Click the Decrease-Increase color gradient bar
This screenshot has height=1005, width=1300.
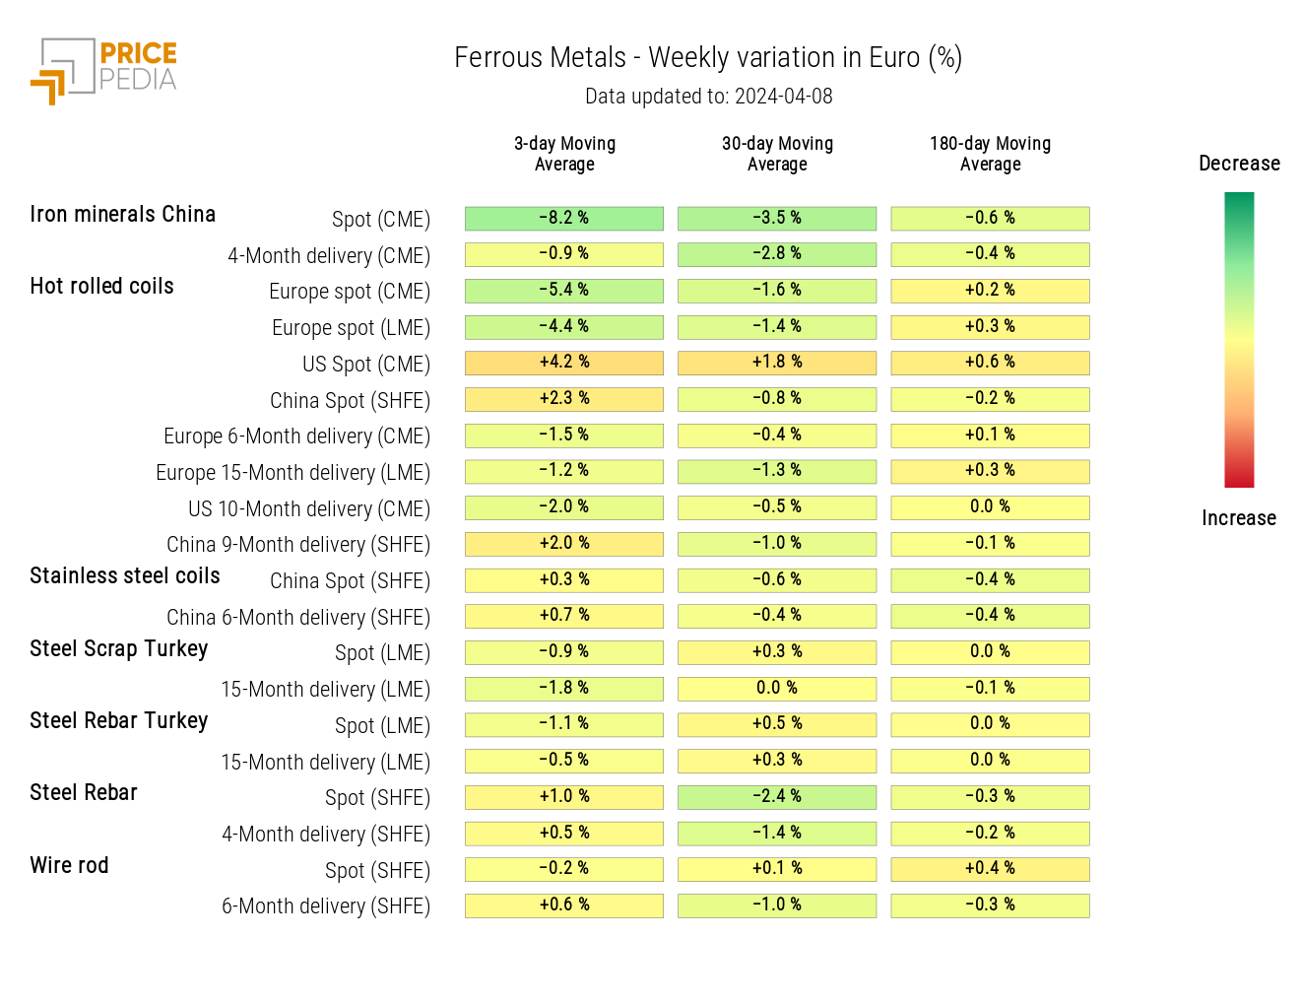[x=1239, y=340]
